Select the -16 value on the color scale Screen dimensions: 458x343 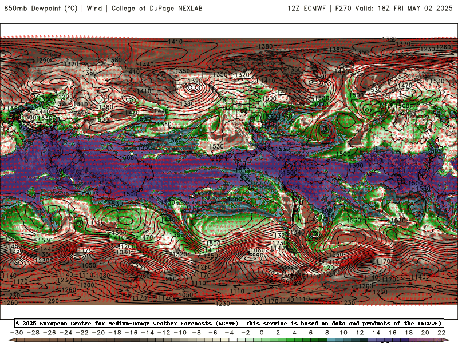131,333
